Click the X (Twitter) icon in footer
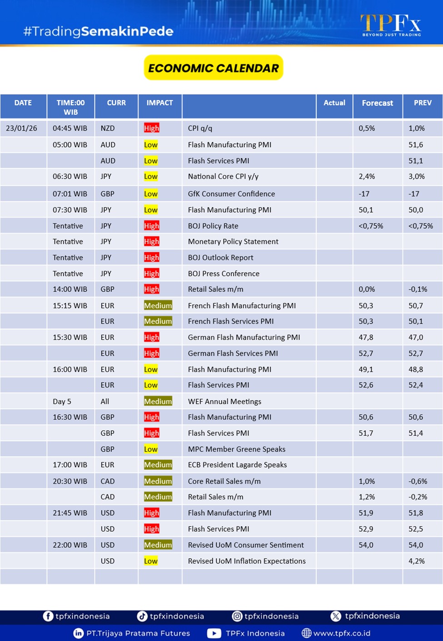443x641 pixels. pos(336,616)
